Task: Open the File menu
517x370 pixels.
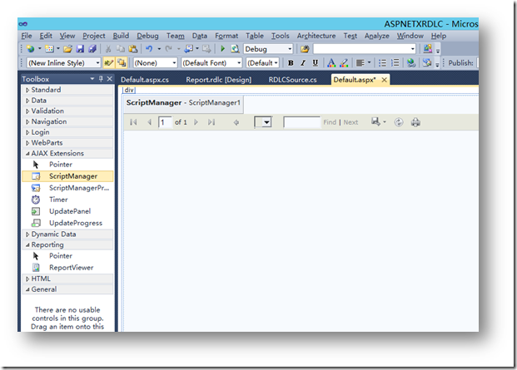Action: (x=27, y=36)
